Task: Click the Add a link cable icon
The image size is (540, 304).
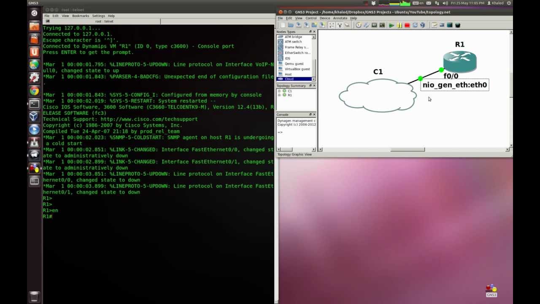Action: [x=347, y=25]
